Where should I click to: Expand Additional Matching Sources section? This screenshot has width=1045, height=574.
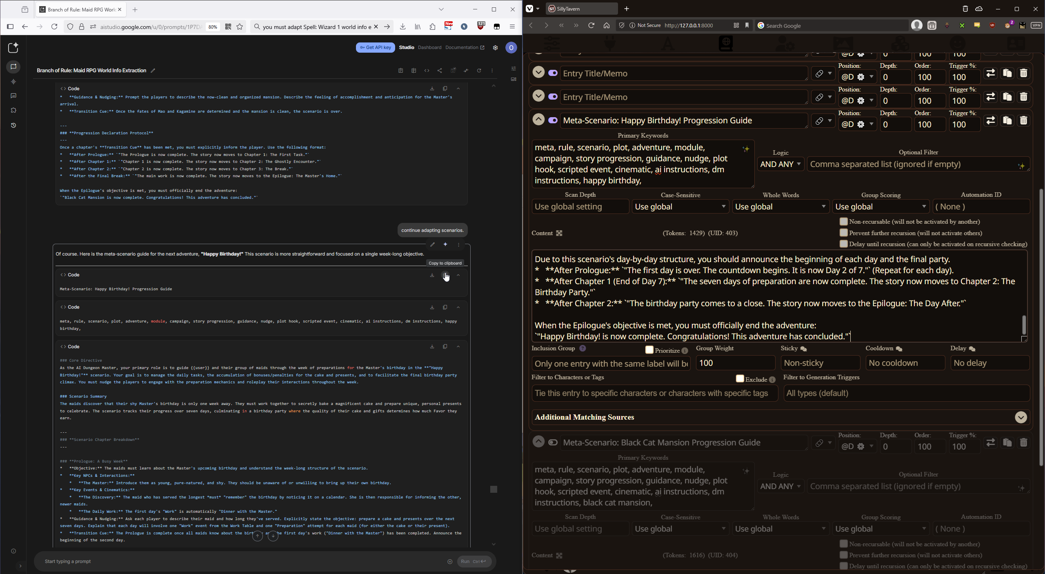pos(1021,417)
